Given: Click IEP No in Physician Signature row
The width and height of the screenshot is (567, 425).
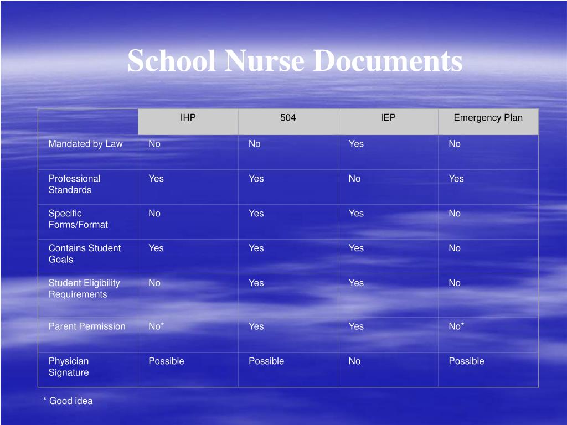Looking at the screenshot, I should [x=355, y=361].
